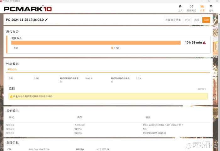Image resolution: width=220 pixels, height=151 pixels.
Task: Click the 监控 section heading
Action: (12, 89)
